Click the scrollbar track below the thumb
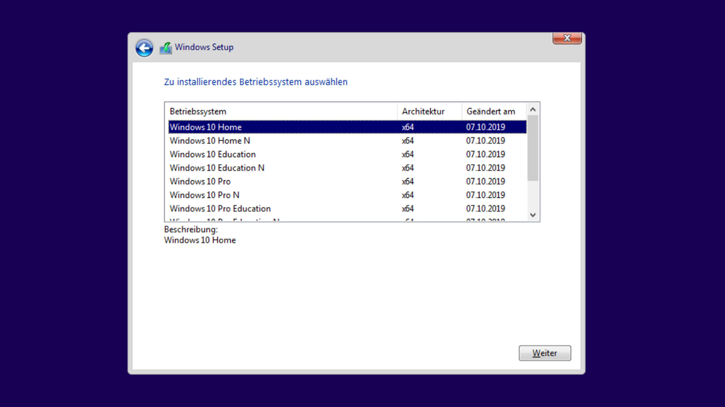Viewport: 725px width, 407px height. [532, 196]
